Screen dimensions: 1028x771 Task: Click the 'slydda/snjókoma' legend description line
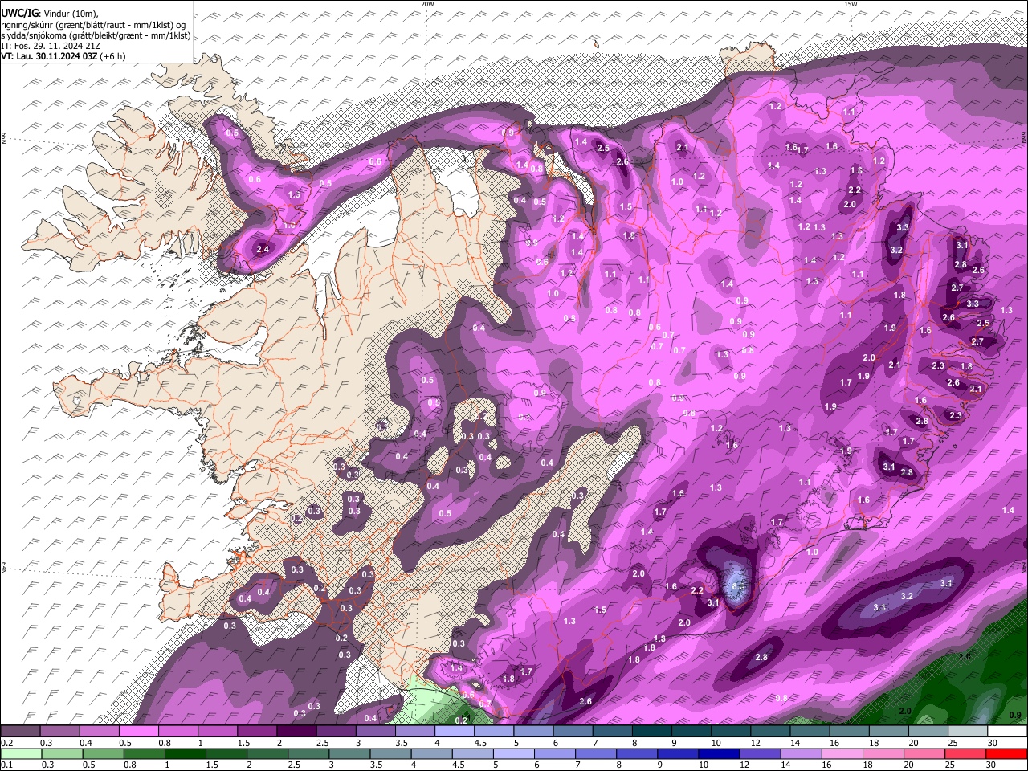pos(96,35)
